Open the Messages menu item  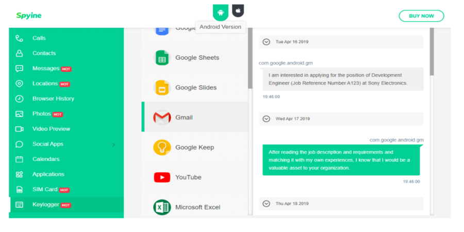click(67, 69)
